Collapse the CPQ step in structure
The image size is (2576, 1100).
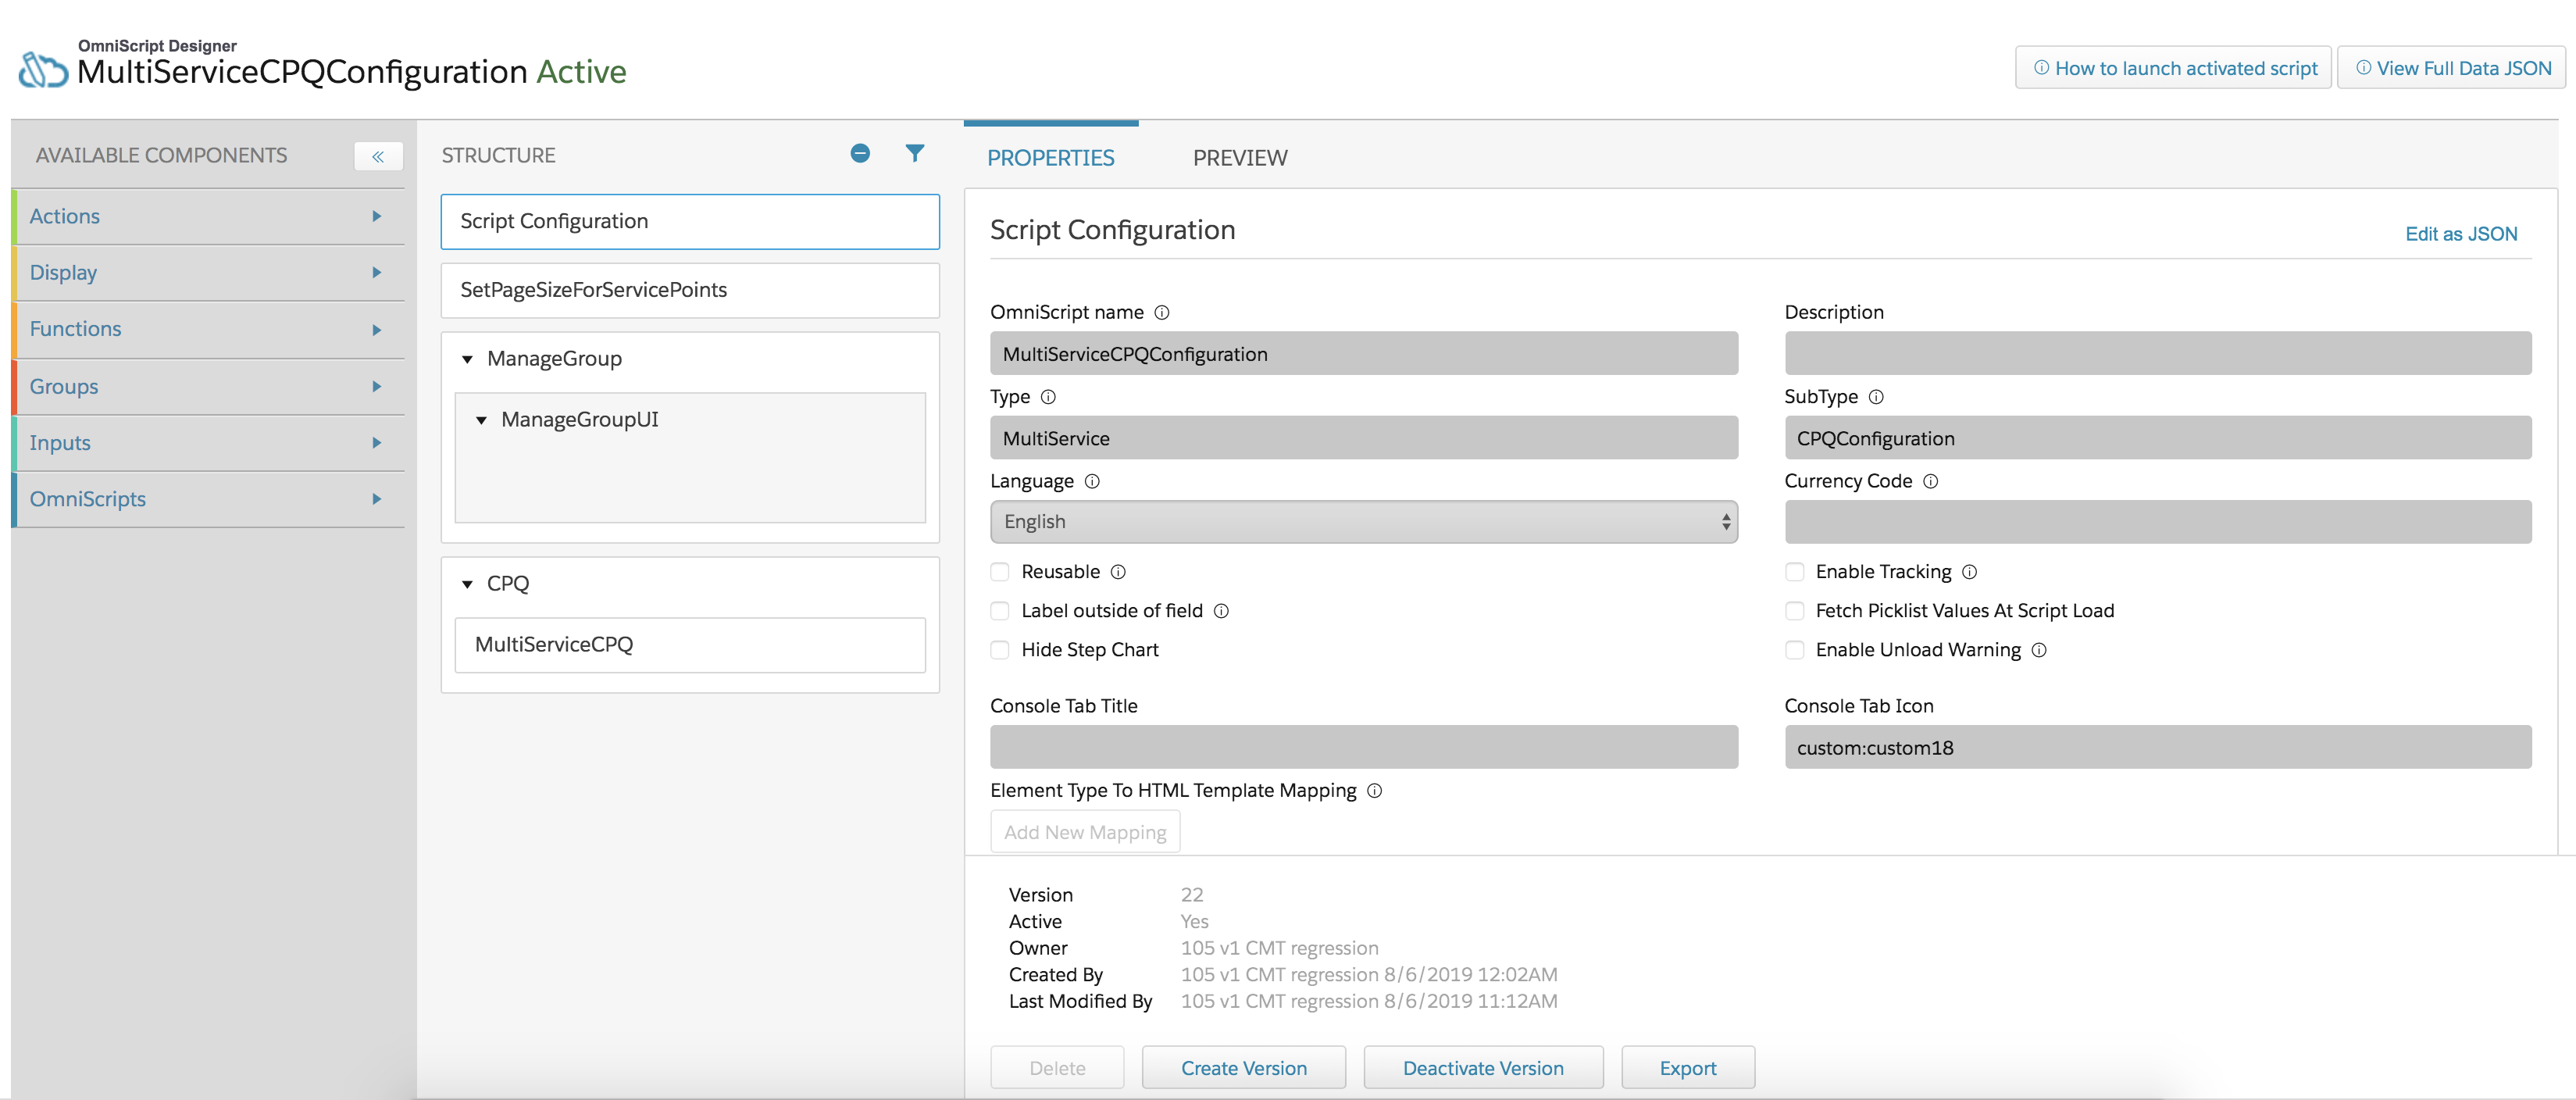pyautogui.click(x=467, y=584)
